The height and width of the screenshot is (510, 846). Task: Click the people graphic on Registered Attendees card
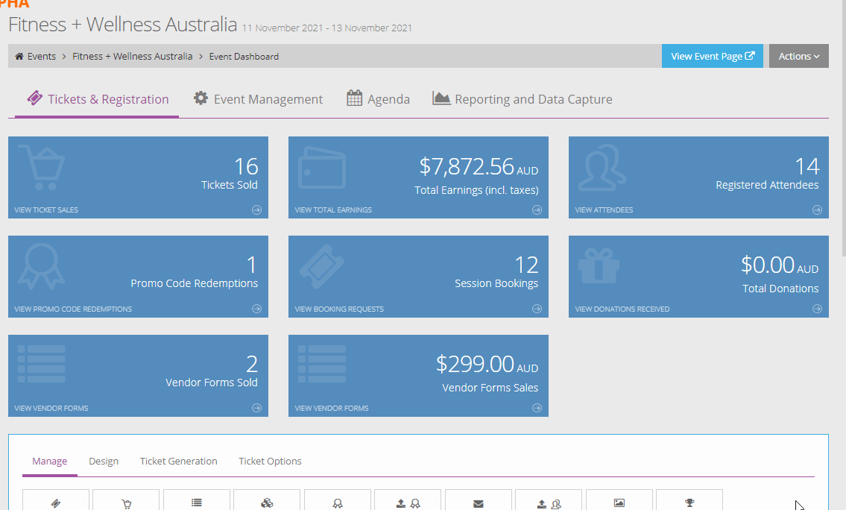(x=602, y=168)
